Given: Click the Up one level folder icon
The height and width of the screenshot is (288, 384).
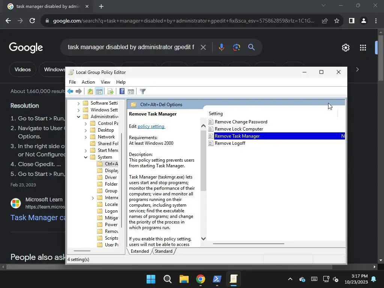Looking at the screenshot, I should (90, 91).
